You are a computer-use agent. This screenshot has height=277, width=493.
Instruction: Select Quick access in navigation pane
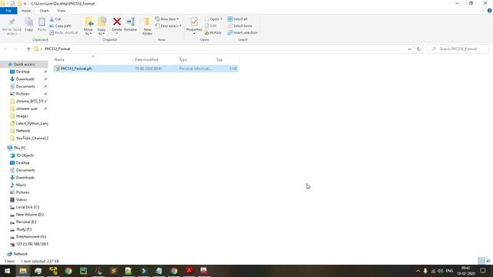pos(24,64)
